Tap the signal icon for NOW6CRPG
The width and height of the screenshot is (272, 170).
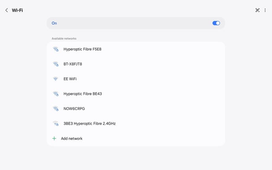(55, 109)
